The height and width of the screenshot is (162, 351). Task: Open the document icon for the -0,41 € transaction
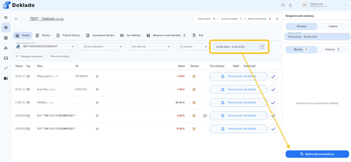tap(194, 116)
